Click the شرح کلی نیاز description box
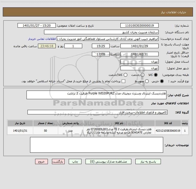This screenshot has height=189, width=196. (96, 95)
